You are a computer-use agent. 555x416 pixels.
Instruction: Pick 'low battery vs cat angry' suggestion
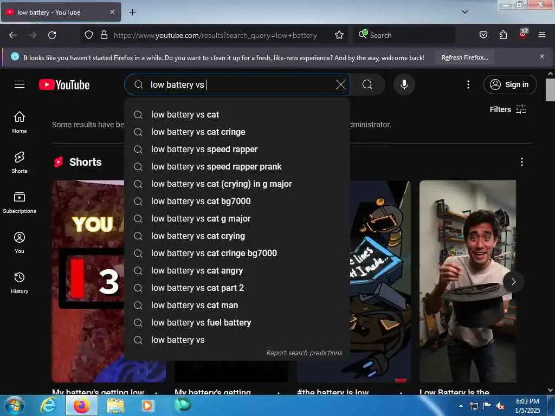(x=237, y=271)
